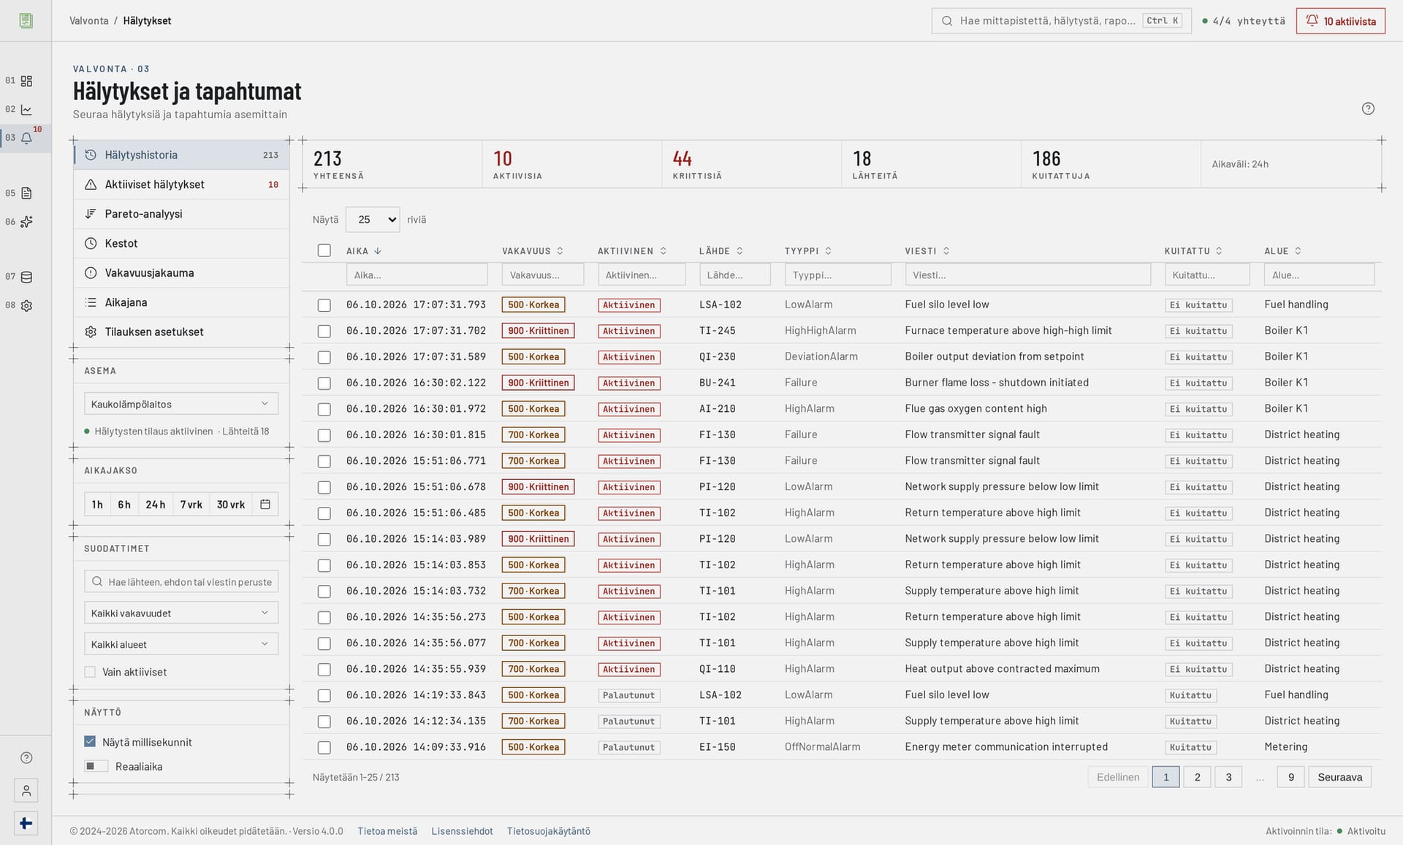The height and width of the screenshot is (845, 1403).
Task: Click the 10 aktiivista alert button
Action: click(x=1341, y=21)
